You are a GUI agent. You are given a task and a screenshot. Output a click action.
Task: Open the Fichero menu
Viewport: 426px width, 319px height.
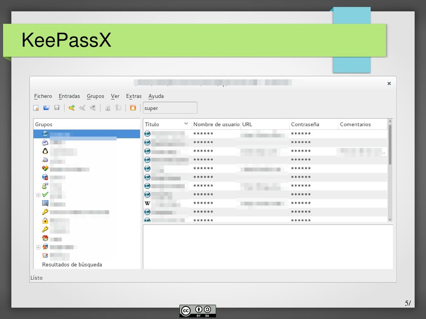coord(43,96)
